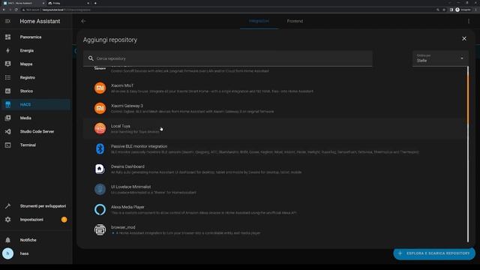Viewport: 480px width, 270px height.
Task: Click the Xiaomi MIoT repository icon
Action: tap(100, 88)
